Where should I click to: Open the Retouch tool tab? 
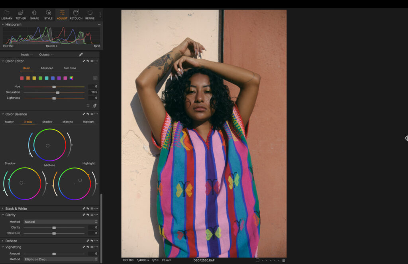76,15
